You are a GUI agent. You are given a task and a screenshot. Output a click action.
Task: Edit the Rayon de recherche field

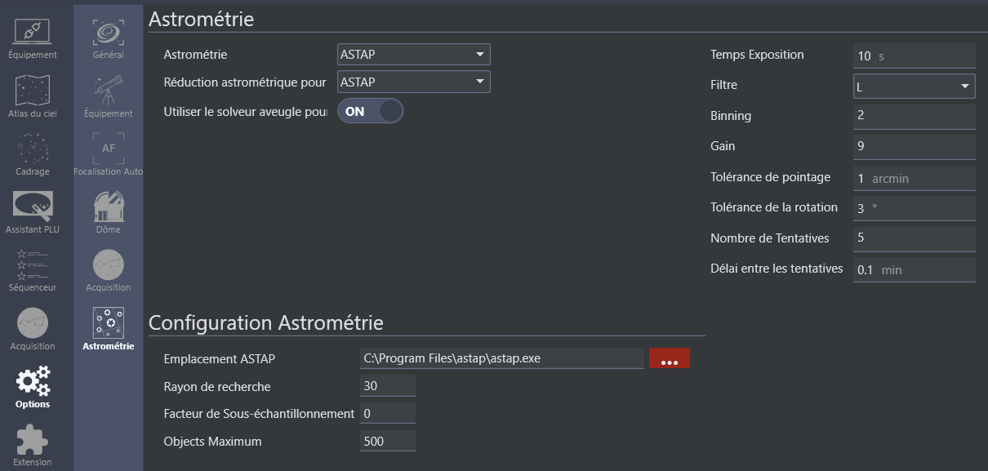tap(387, 386)
